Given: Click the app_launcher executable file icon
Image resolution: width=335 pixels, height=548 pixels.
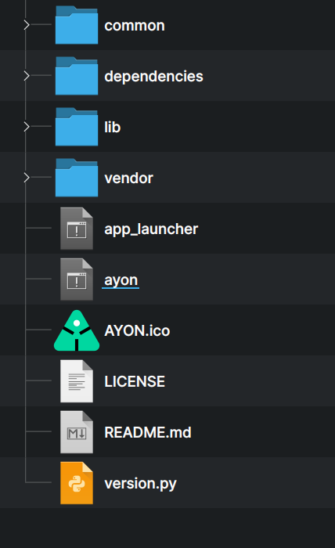Looking at the screenshot, I should (77, 229).
